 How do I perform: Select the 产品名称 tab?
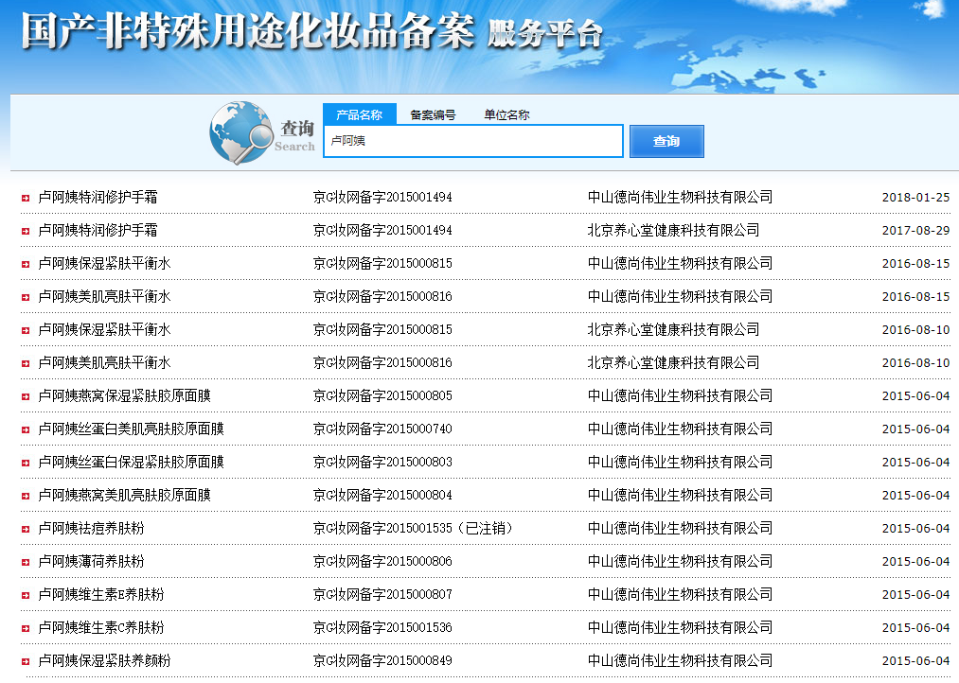pos(361,114)
